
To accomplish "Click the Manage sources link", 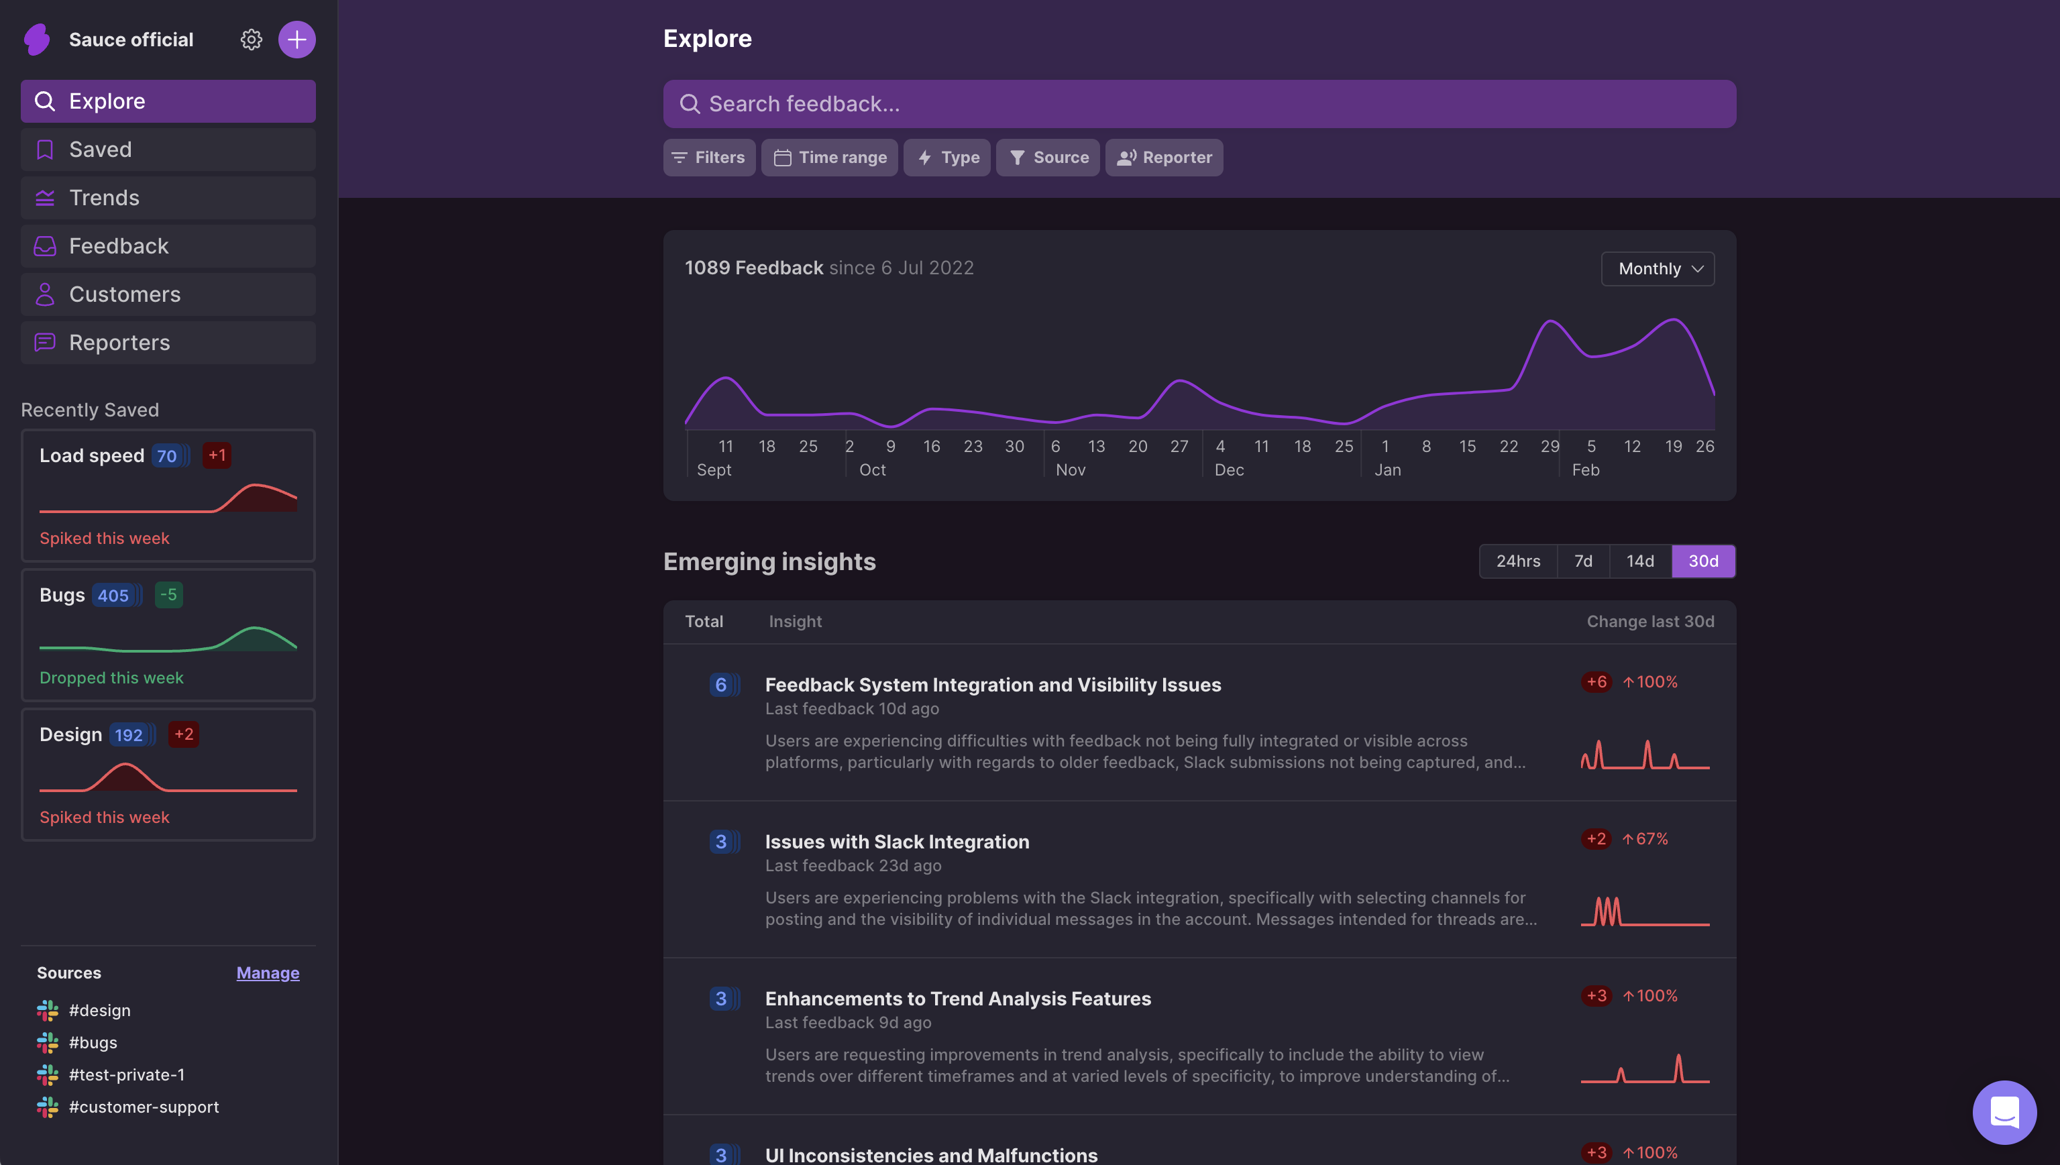I will (x=268, y=973).
